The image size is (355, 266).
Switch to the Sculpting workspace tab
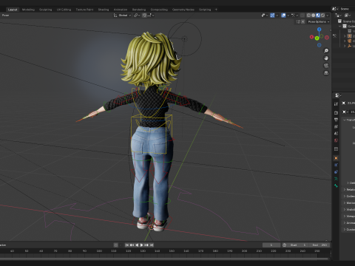46,10
